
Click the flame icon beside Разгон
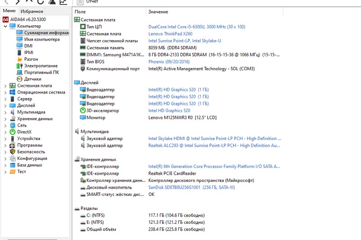(19, 59)
